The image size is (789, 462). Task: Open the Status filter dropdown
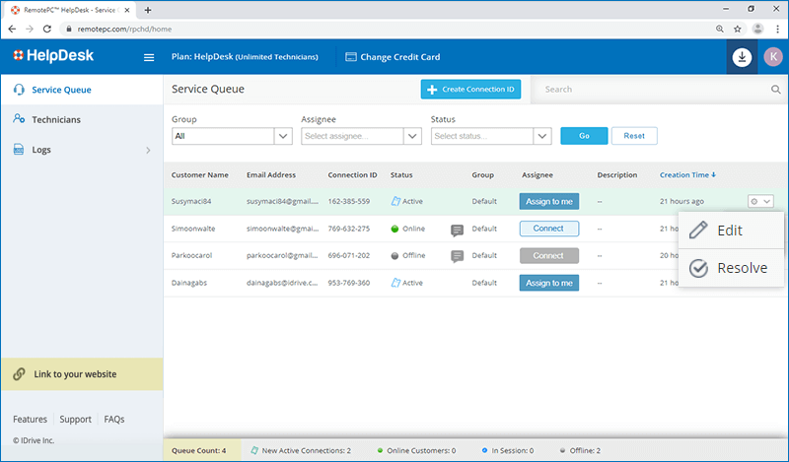[490, 136]
